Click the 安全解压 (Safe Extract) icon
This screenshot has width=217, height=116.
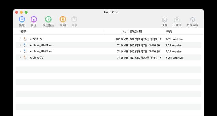(48, 19)
